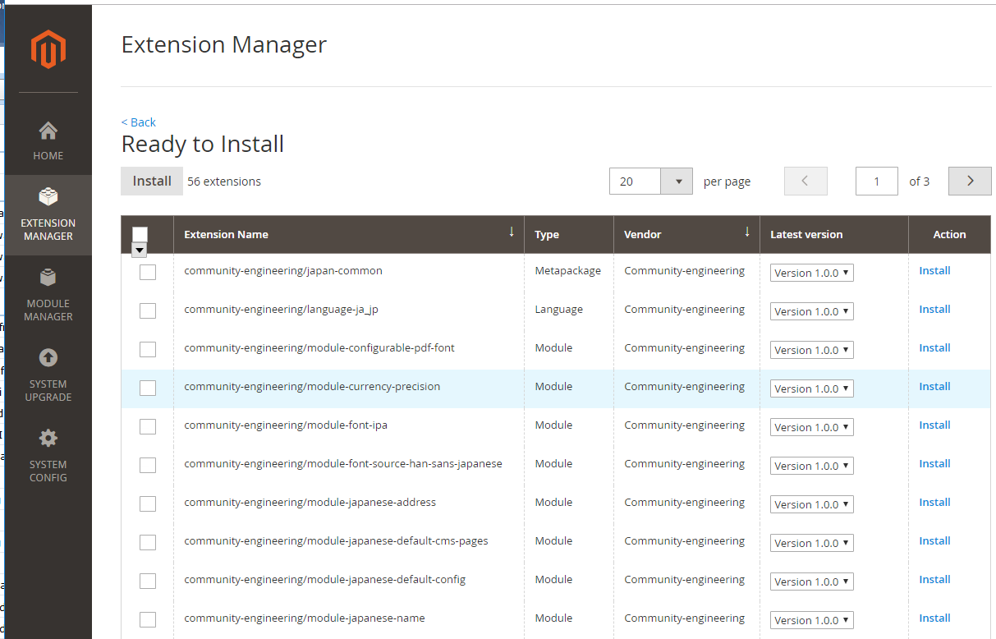Open System Config gear icon
The width and height of the screenshot is (996, 639).
coord(48,438)
